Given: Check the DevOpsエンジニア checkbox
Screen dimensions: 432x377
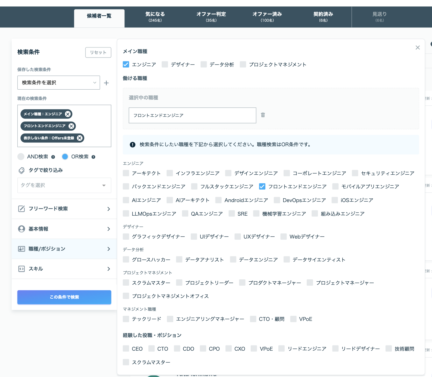Looking at the screenshot, I should tap(277, 200).
